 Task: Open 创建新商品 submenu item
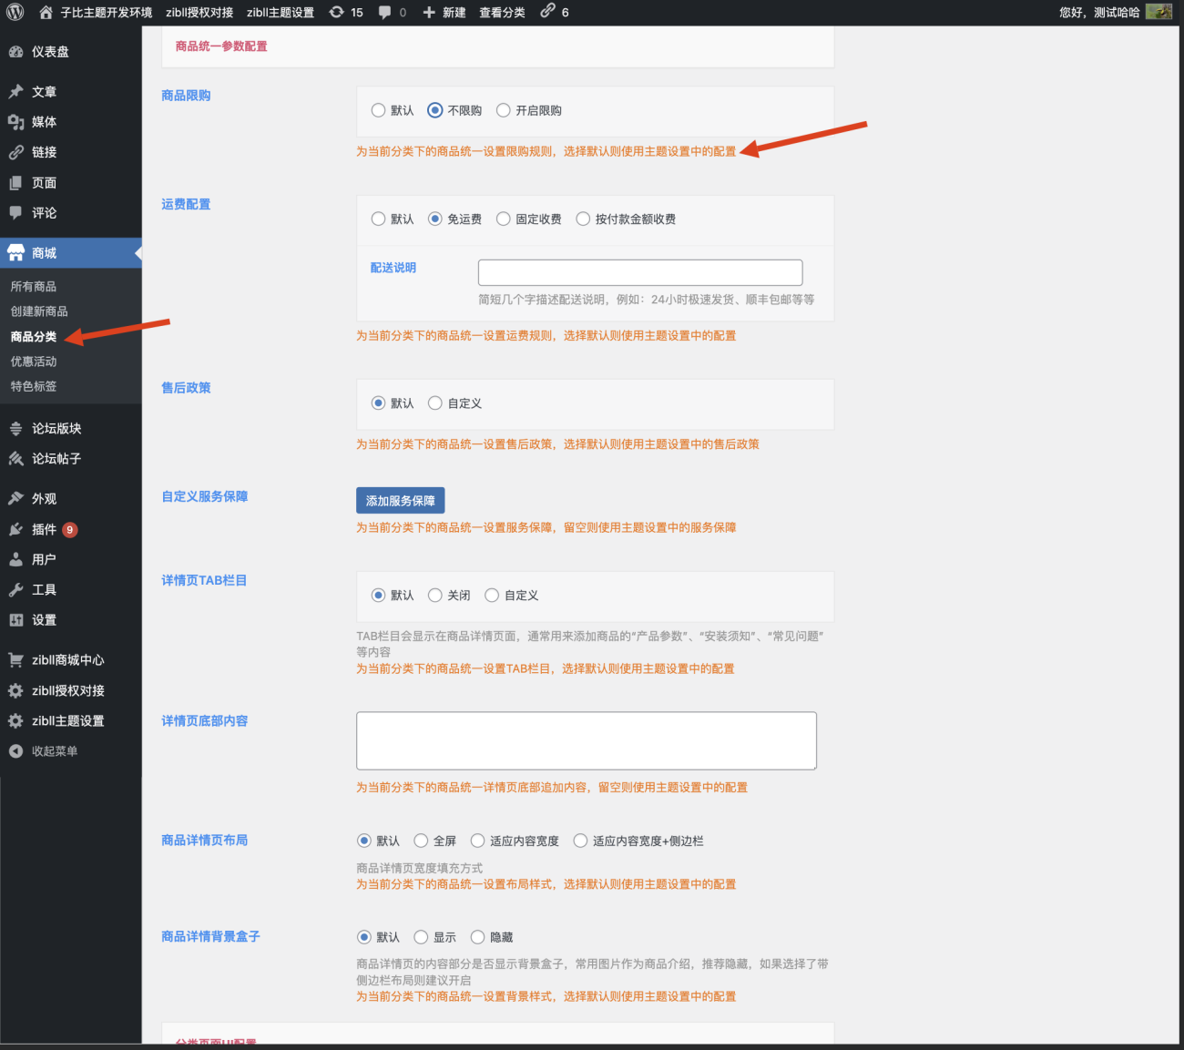click(x=39, y=311)
